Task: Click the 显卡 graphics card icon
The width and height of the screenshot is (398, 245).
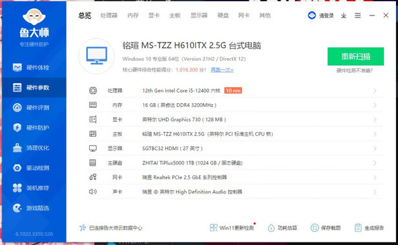Action: [x=93, y=119]
